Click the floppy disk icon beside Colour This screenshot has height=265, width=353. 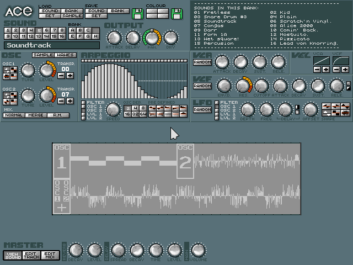point(176,12)
